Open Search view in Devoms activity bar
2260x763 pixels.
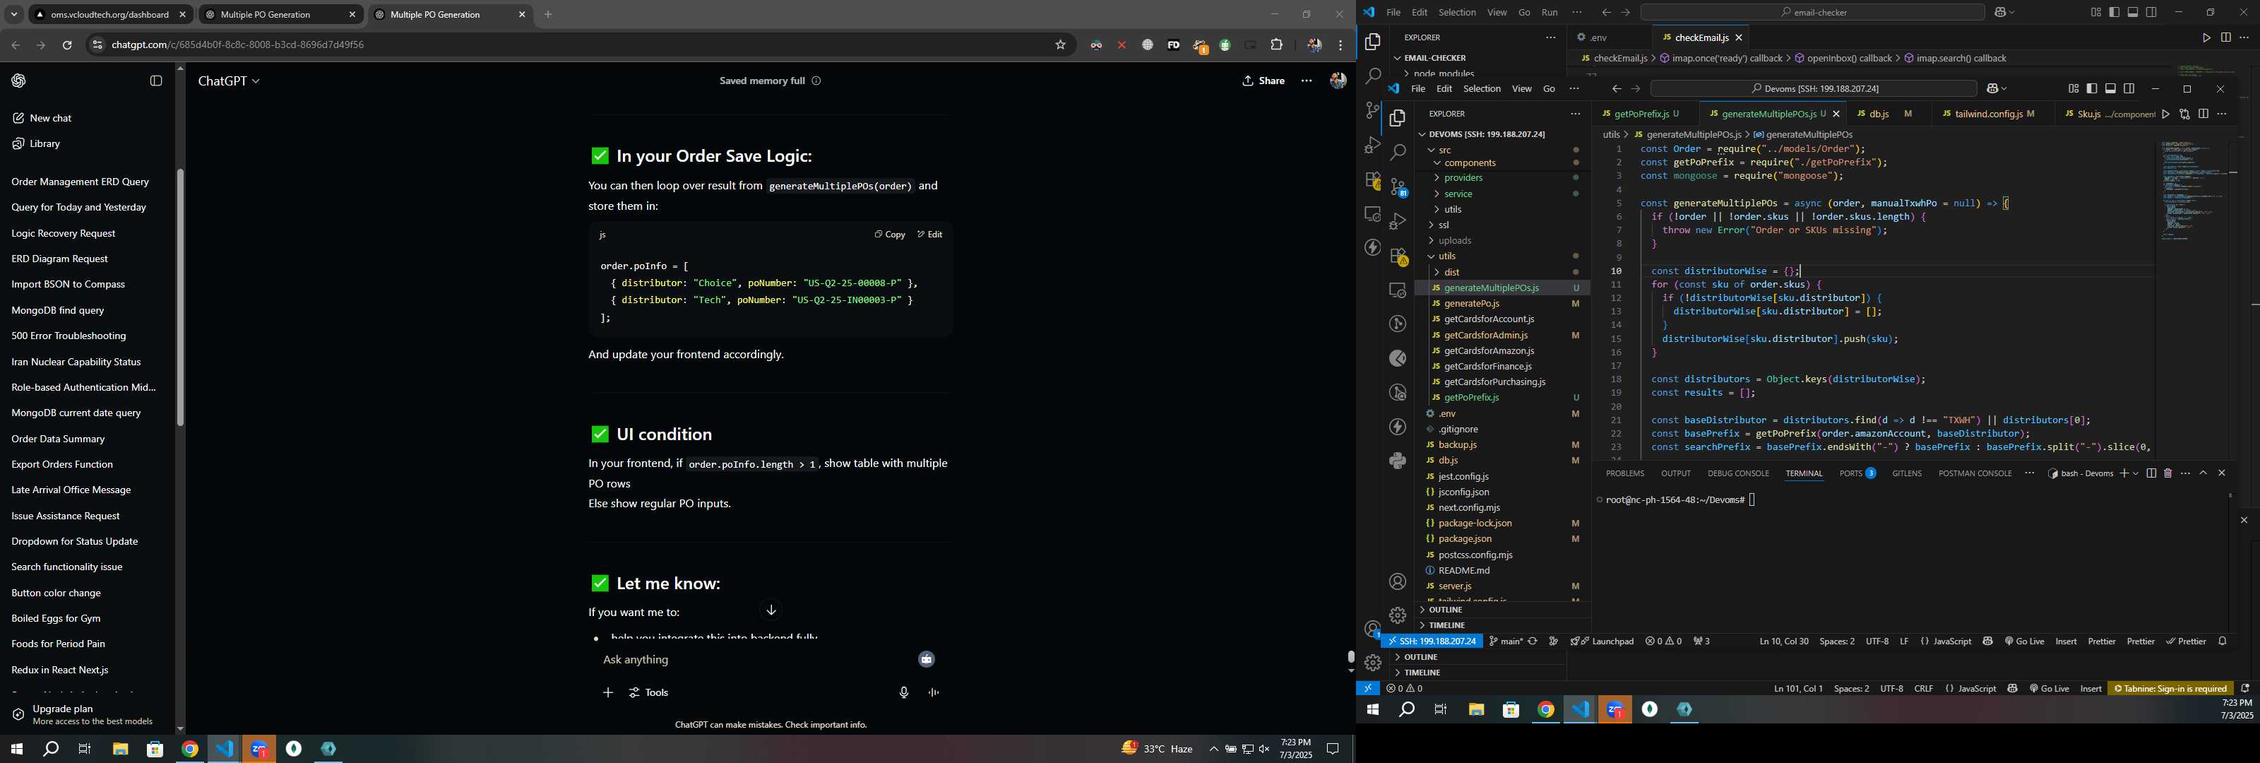pyautogui.click(x=1398, y=153)
